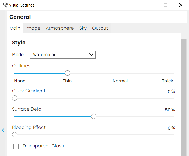Switch to the Image tab
Screen dimensions: 189x156
coord(33,28)
